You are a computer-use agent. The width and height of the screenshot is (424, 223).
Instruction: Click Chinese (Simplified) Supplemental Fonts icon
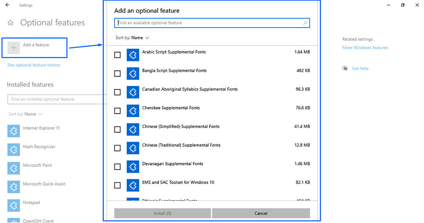pyautogui.click(x=133, y=129)
